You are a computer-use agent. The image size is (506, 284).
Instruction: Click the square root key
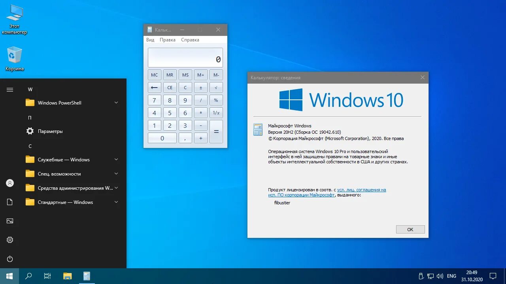pyautogui.click(x=216, y=88)
